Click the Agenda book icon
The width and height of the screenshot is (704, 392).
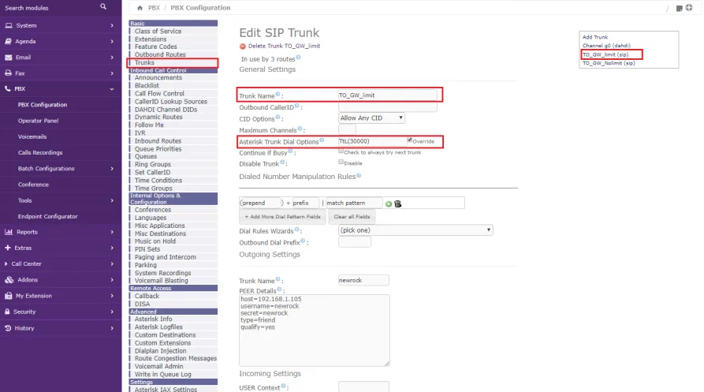(x=9, y=41)
